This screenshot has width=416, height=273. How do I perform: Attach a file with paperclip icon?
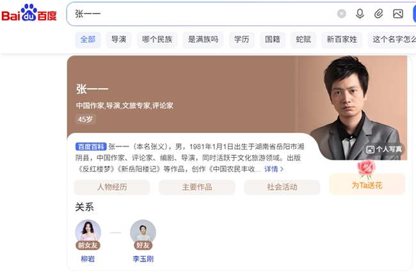379,13
